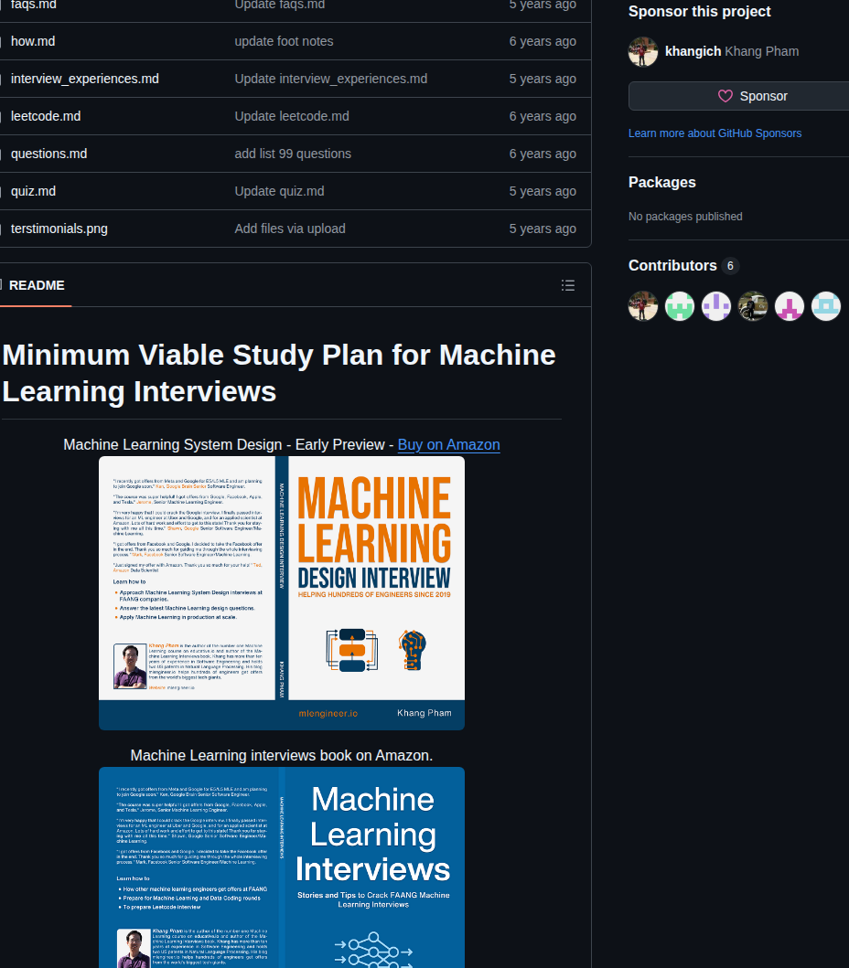The height and width of the screenshot is (968, 849).
Task: Open commit 'add list 99 questions'
Action: 293,154
